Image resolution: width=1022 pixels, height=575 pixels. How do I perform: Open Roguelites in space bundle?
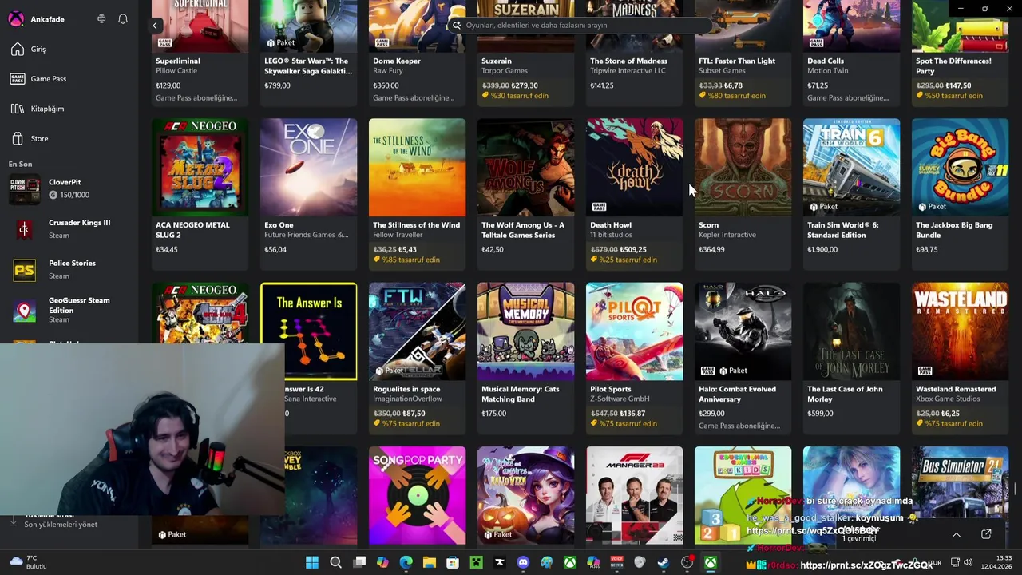coord(418,358)
